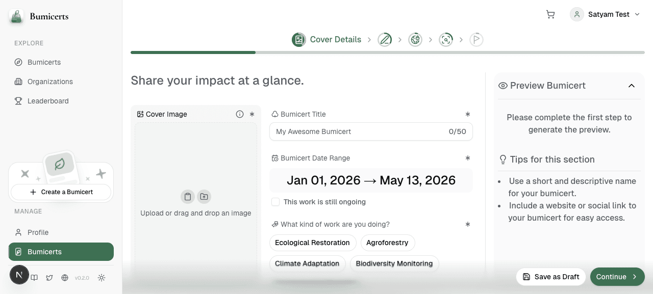Click the info icon beside Cover Image
The image size is (653, 294).
(x=240, y=114)
